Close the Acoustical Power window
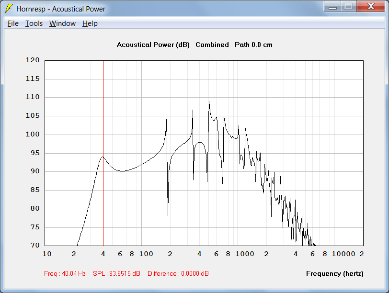 pos(371,7)
